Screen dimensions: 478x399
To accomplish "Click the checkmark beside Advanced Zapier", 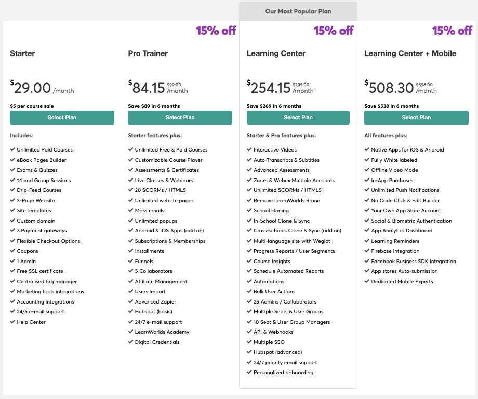I will pyautogui.click(x=130, y=302).
